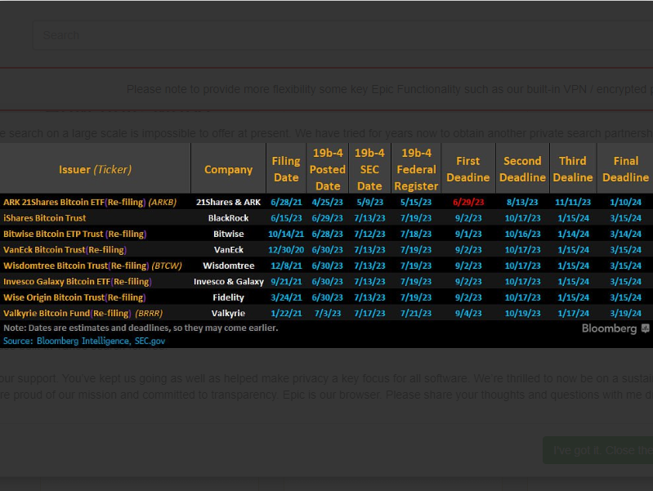The image size is (653, 491).
Task: Click the "I've got it" close button
Action: coord(598,450)
